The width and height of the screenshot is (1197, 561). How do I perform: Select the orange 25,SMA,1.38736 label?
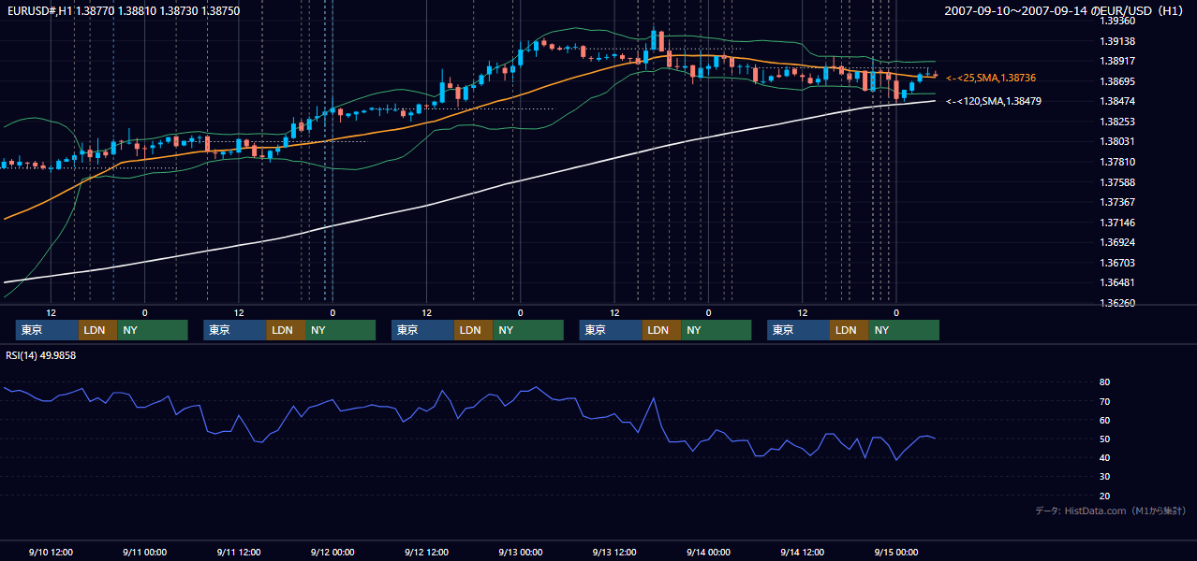[991, 78]
